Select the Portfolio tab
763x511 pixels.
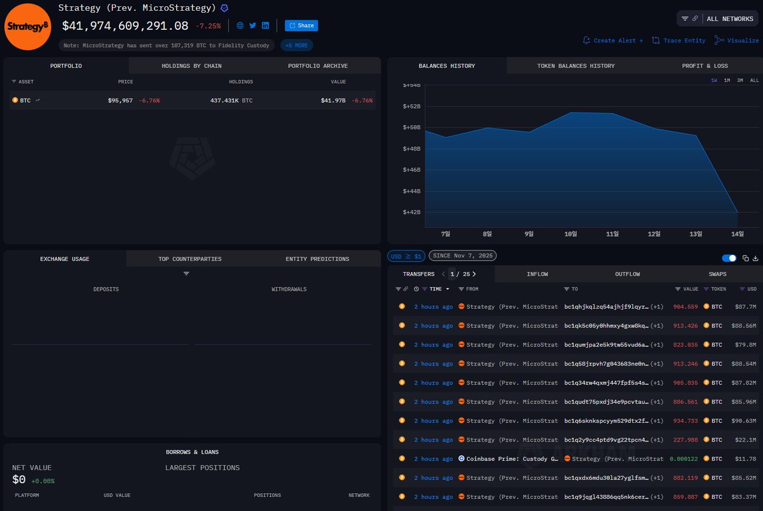pyautogui.click(x=66, y=65)
